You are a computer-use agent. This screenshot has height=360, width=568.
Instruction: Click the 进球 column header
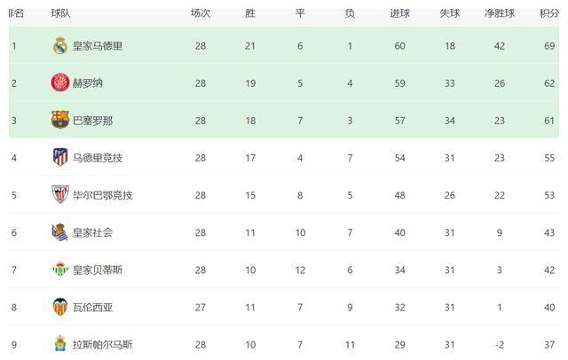[x=399, y=13]
